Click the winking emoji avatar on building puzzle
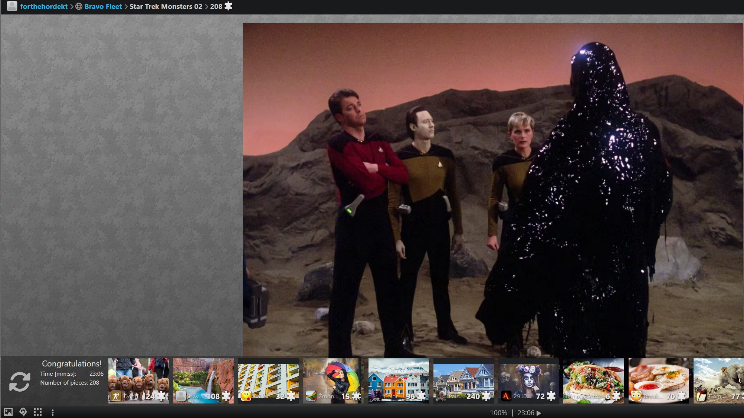Image resolution: width=744 pixels, height=418 pixels. [x=246, y=396]
